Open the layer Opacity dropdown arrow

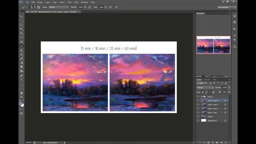coord(229,88)
